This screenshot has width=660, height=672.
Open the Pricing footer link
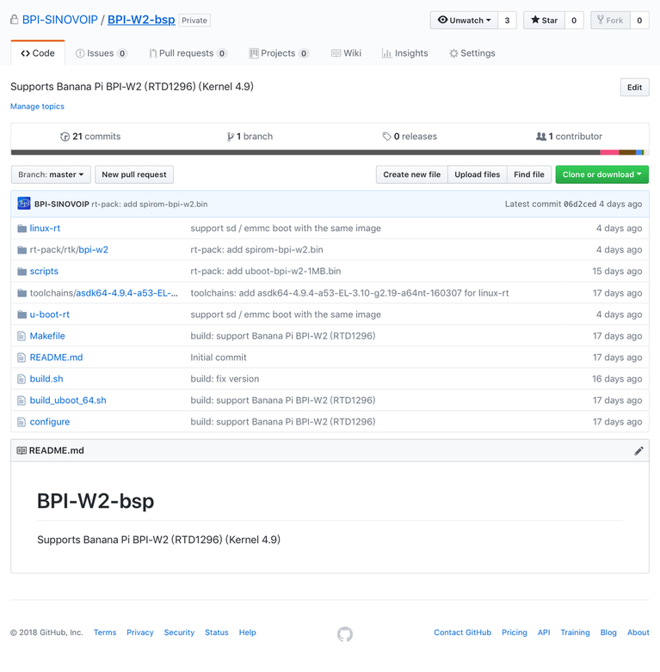point(514,632)
